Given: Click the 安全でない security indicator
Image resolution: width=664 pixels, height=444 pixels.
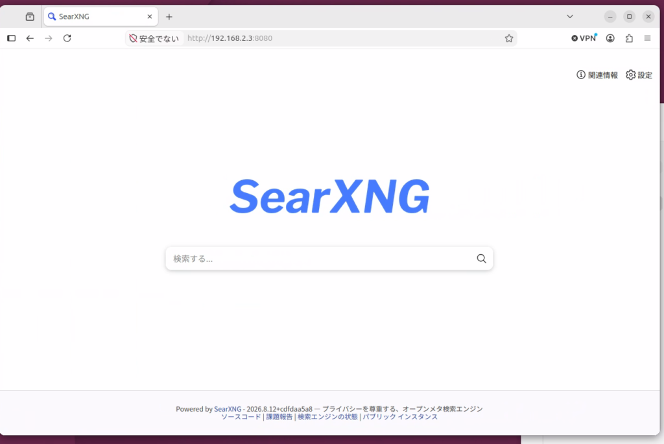Looking at the screenshot, I should (154, 38).
